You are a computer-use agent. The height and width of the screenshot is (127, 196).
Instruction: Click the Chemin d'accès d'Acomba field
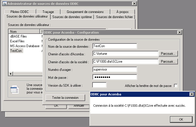click(125, 54)
